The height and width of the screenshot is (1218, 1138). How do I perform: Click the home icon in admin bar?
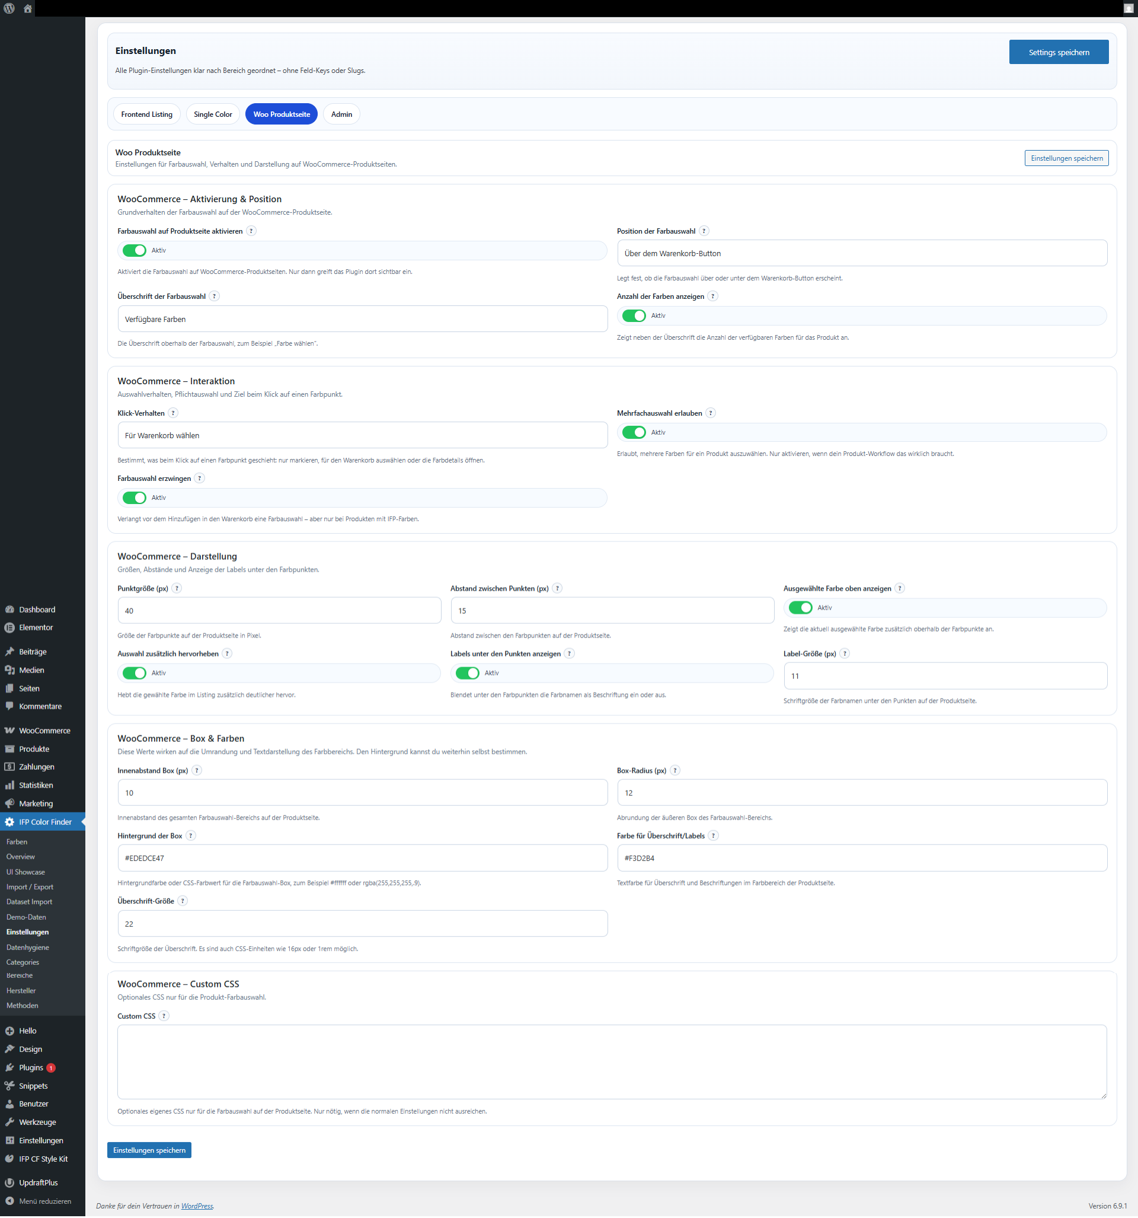pyautogui.click(x=28, y=8)
